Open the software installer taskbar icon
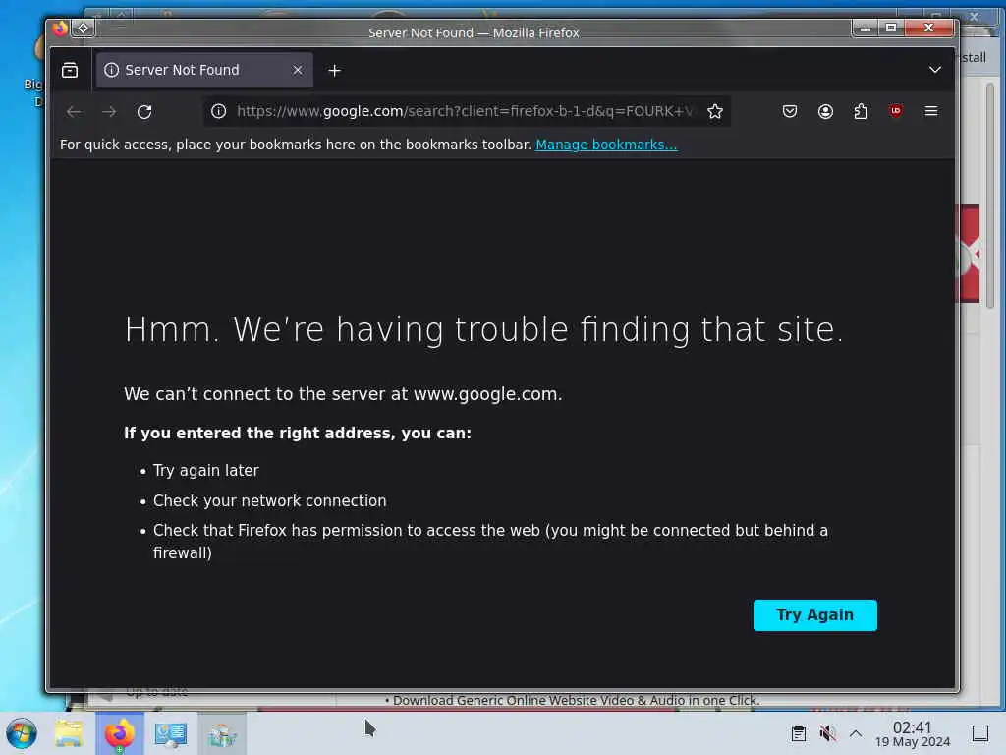This screenshot has height=755, width=1006. pos(222,733)
